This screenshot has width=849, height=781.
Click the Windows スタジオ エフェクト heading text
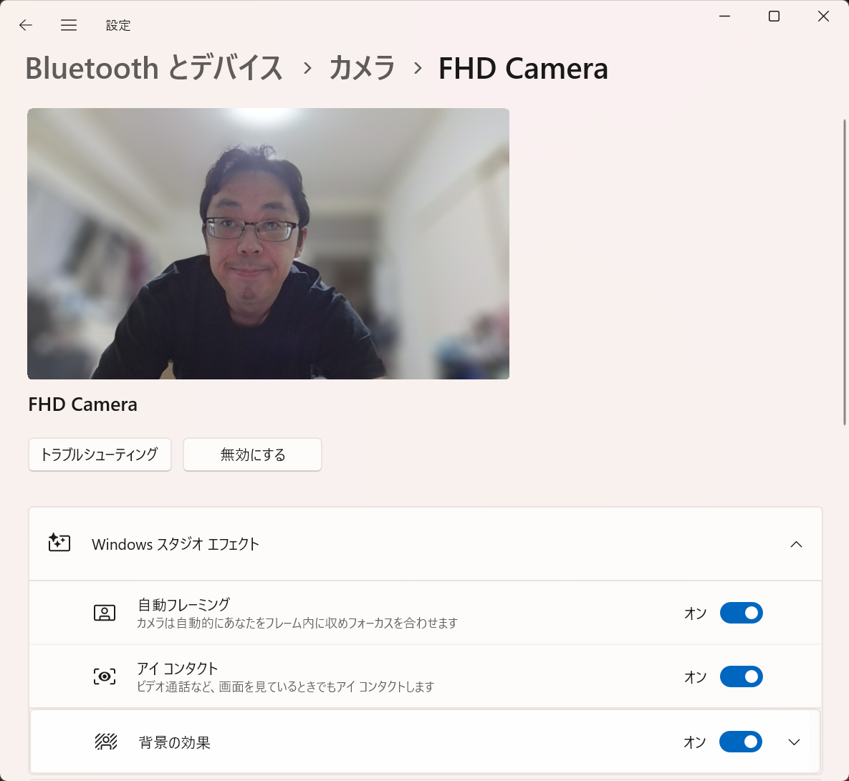coord(176,544)
